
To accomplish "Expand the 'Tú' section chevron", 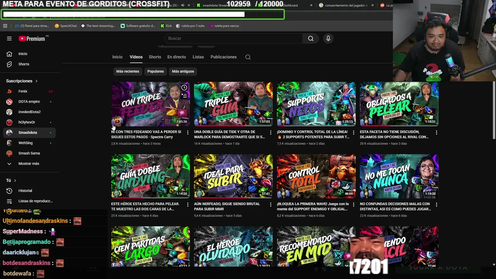I will coord(15,181).
